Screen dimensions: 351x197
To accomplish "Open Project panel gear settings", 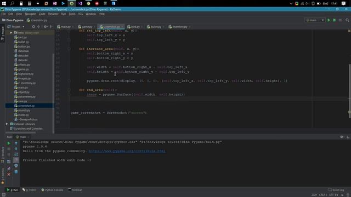I will [x=45, y=27].
